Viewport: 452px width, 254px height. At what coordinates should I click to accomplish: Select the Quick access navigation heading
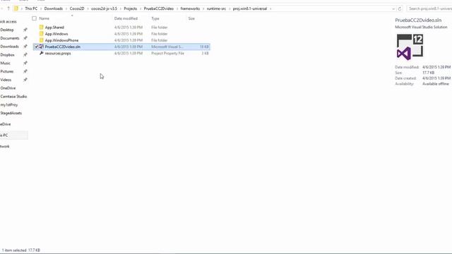pyautogui.click(x=8, y=22)
